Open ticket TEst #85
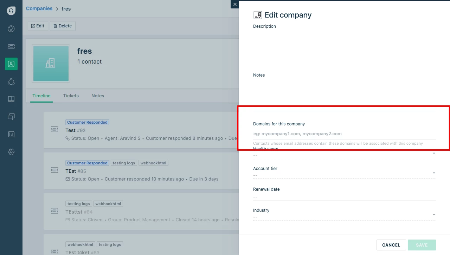450x255 pixels. click(76, 171)
